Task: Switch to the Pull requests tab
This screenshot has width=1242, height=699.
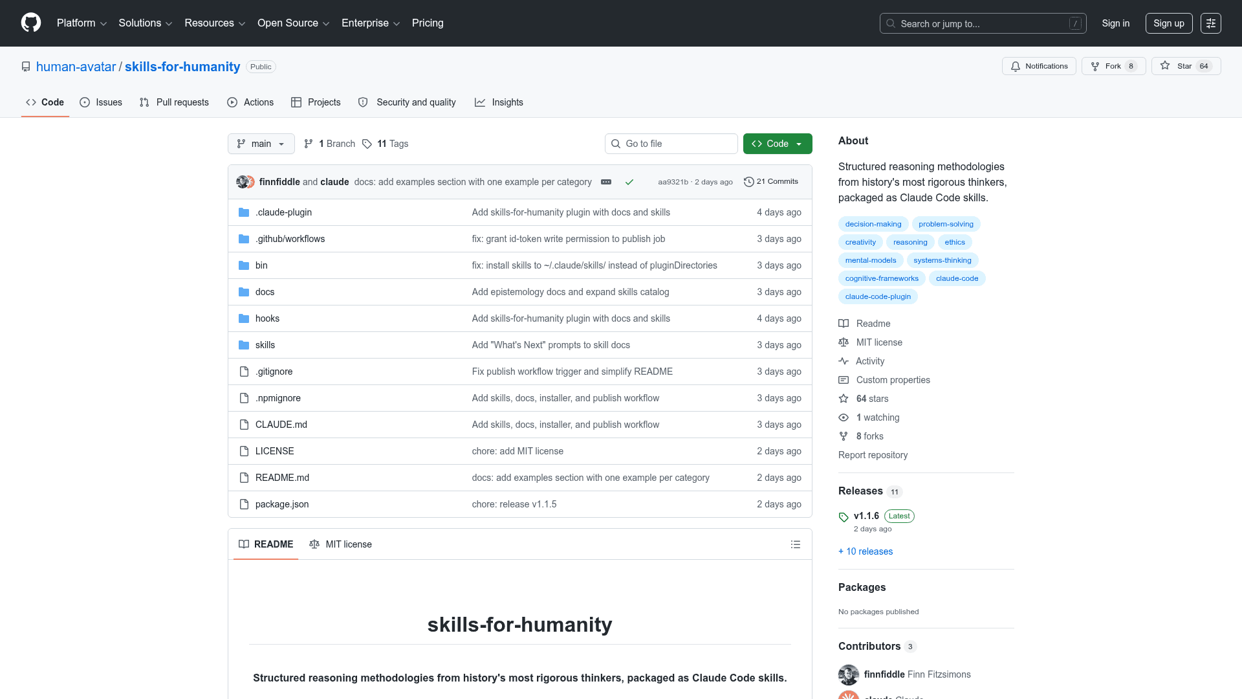Action: click(174, 102)
